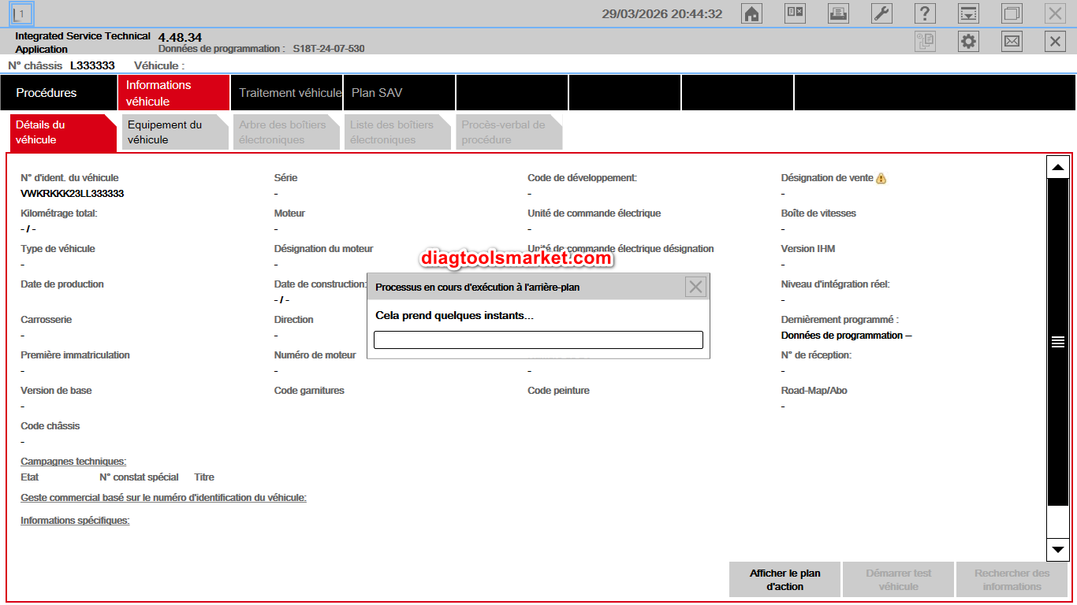The image size is (1077, 605).
Task: Open settings with the gear icon
Action: tap(968, 42)
